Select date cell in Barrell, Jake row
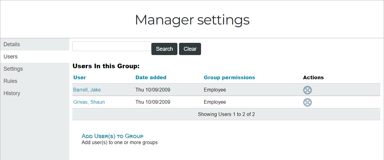Screen dimensions: 384x160 click(153, 90)
